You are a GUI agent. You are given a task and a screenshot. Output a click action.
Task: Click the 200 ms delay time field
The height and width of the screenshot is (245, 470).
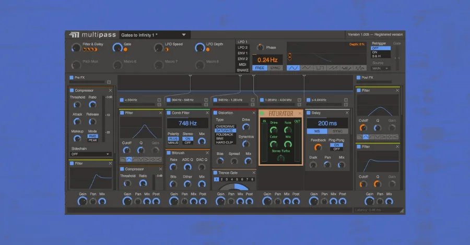point(327,123)
